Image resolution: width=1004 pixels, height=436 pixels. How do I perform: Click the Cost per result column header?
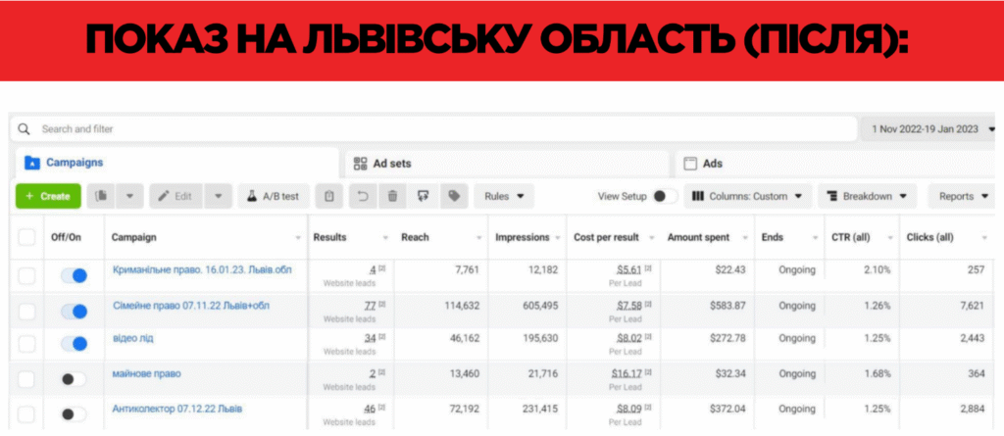tap(606, 237)
